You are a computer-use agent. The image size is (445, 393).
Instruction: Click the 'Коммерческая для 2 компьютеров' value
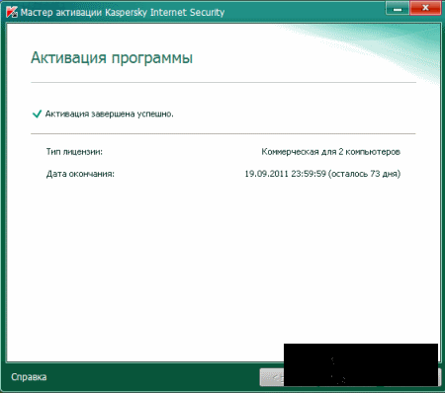click(331, 152)
